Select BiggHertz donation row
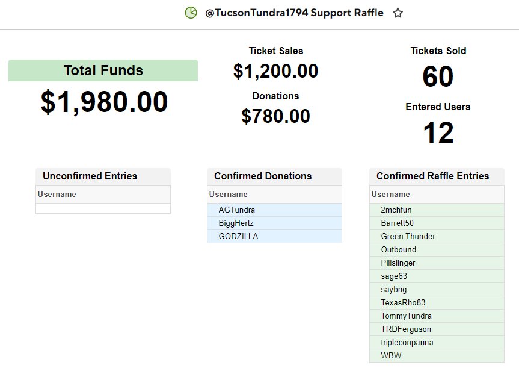Viewport: 519px width, 371px height. point(274,223)
